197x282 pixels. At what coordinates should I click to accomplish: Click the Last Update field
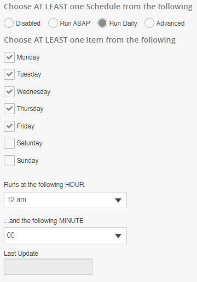click(48, 267)
